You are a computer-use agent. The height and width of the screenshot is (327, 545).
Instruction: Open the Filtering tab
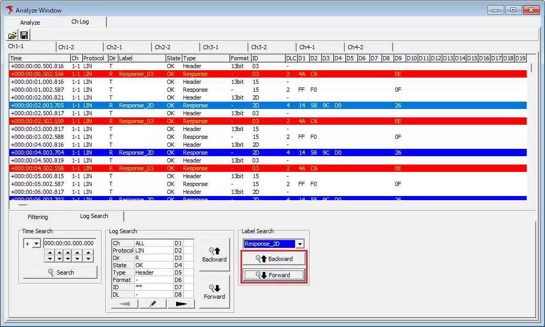(x=37, y=217)
